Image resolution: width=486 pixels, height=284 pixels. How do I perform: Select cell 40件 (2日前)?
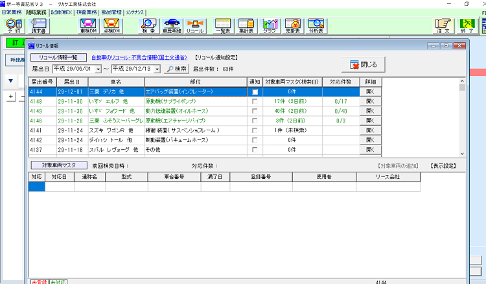(292, 111)
